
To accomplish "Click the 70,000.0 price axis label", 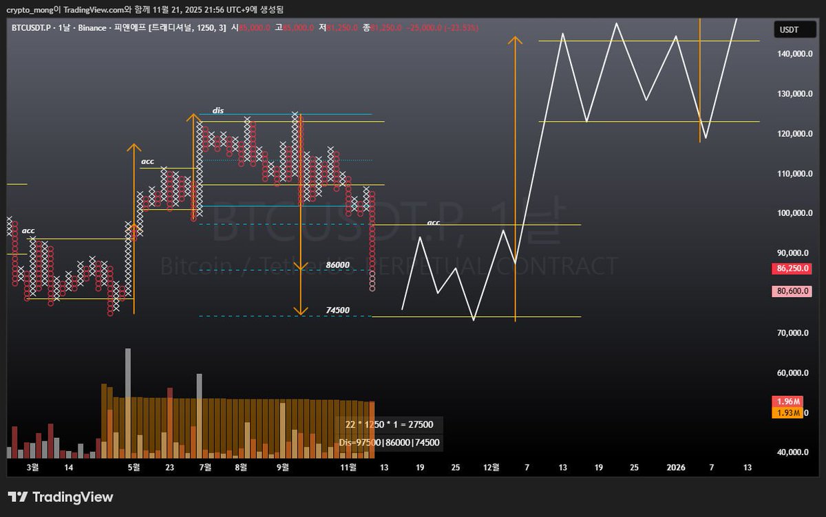I will tap(793, 333).
